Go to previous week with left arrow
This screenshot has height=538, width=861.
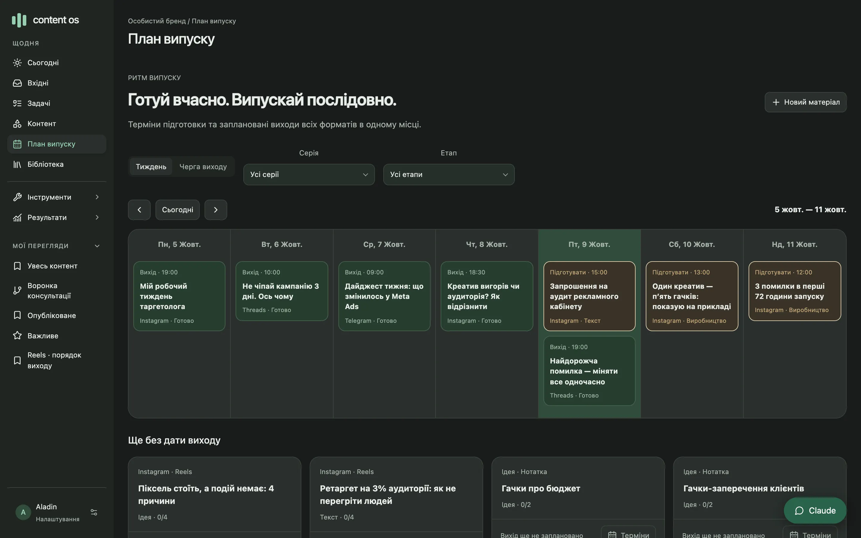(x=139, y=210)
